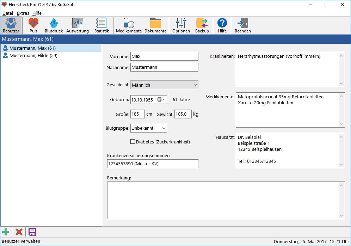Enable the Diabetes (Zuckerkrankheit) checkbox
This screenshot has width=351, height=246.
(133, 142)
